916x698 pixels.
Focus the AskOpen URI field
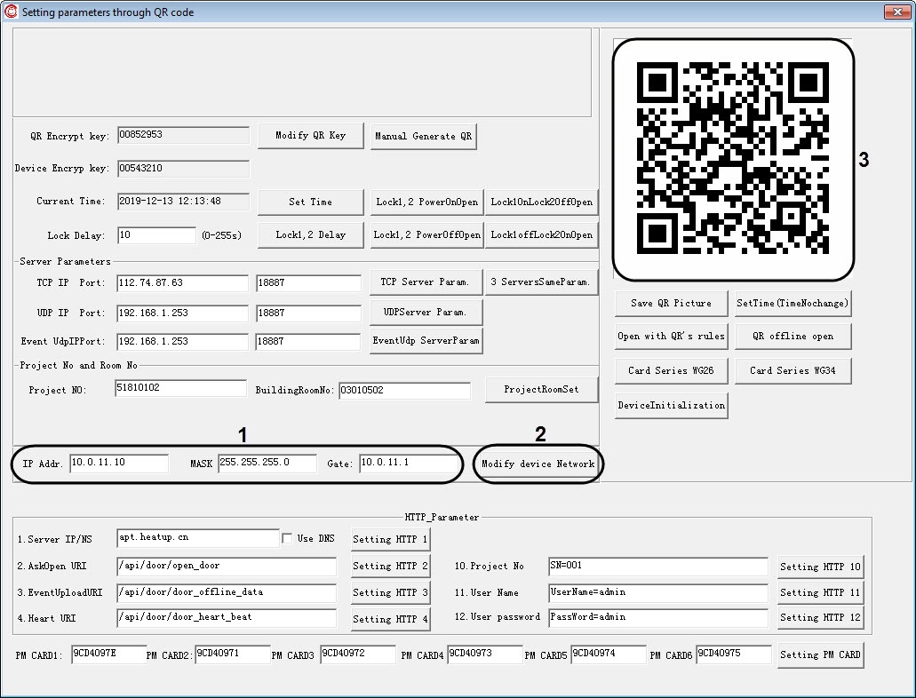227,566
